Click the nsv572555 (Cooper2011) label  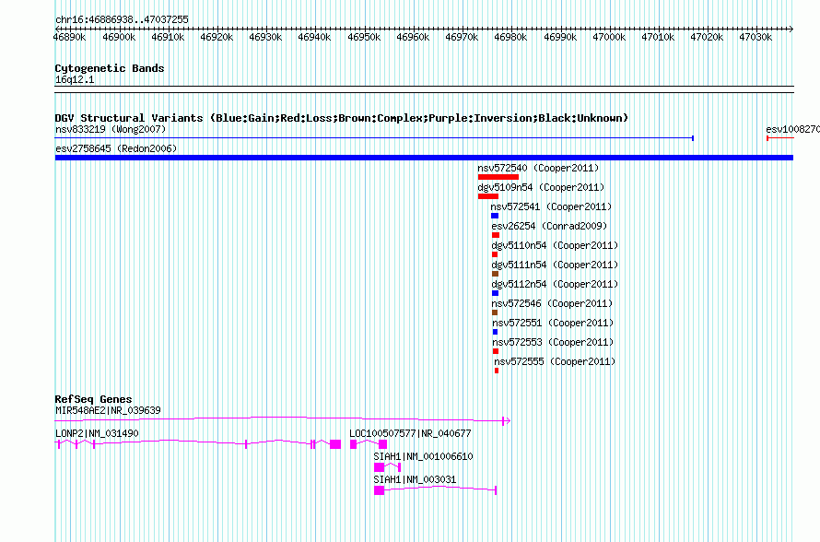pyautogui.click(x=555, y=361)
